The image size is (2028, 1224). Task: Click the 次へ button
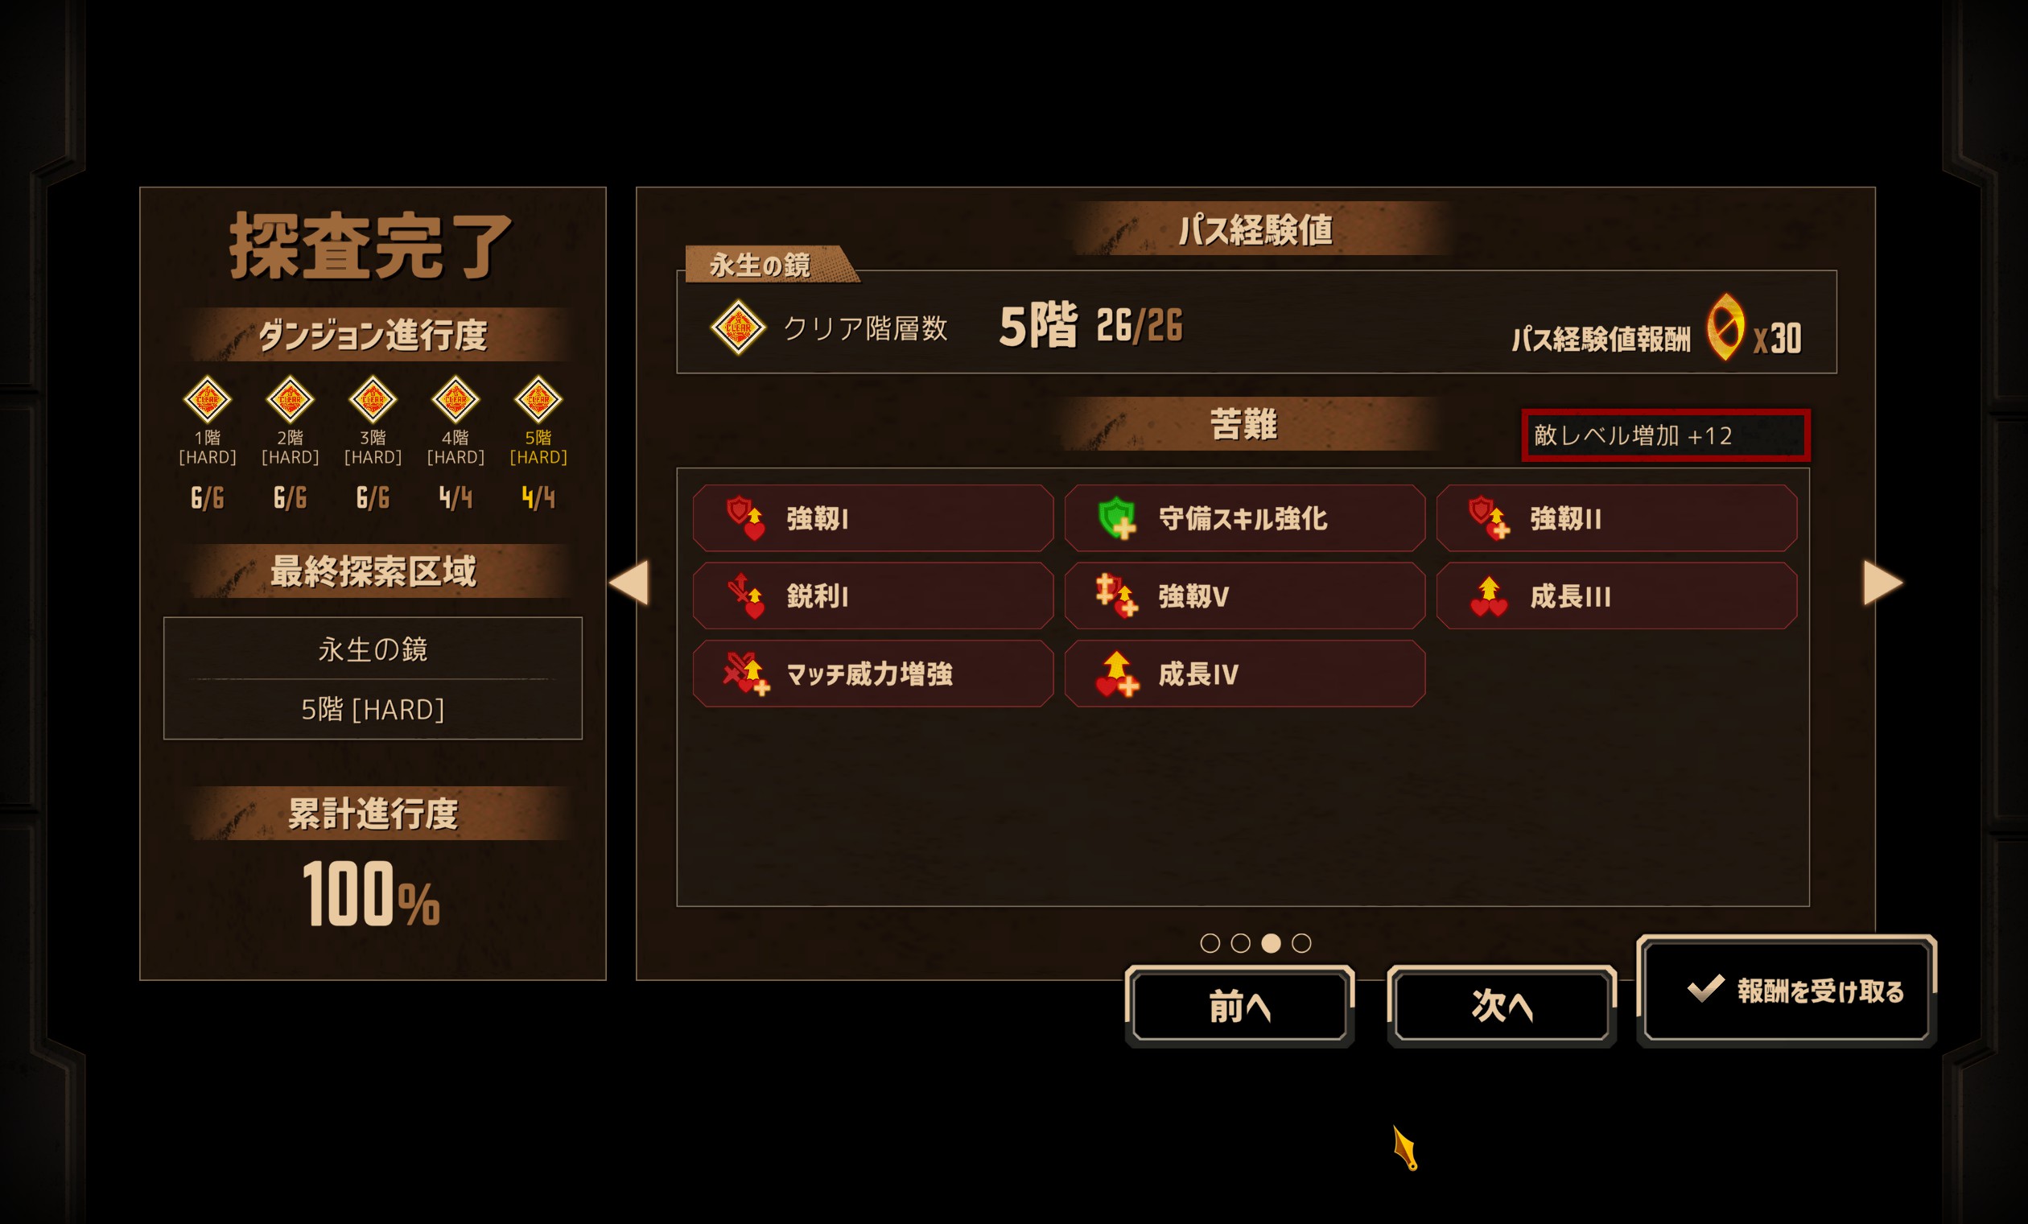[1502, 1006]
